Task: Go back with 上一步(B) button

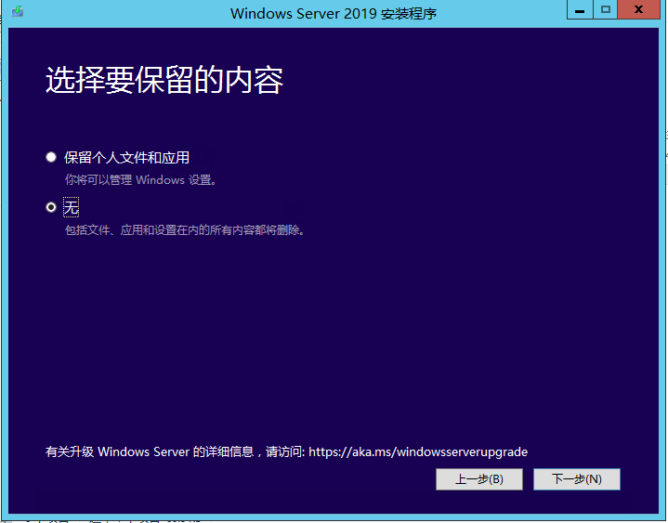Action: 479,479
